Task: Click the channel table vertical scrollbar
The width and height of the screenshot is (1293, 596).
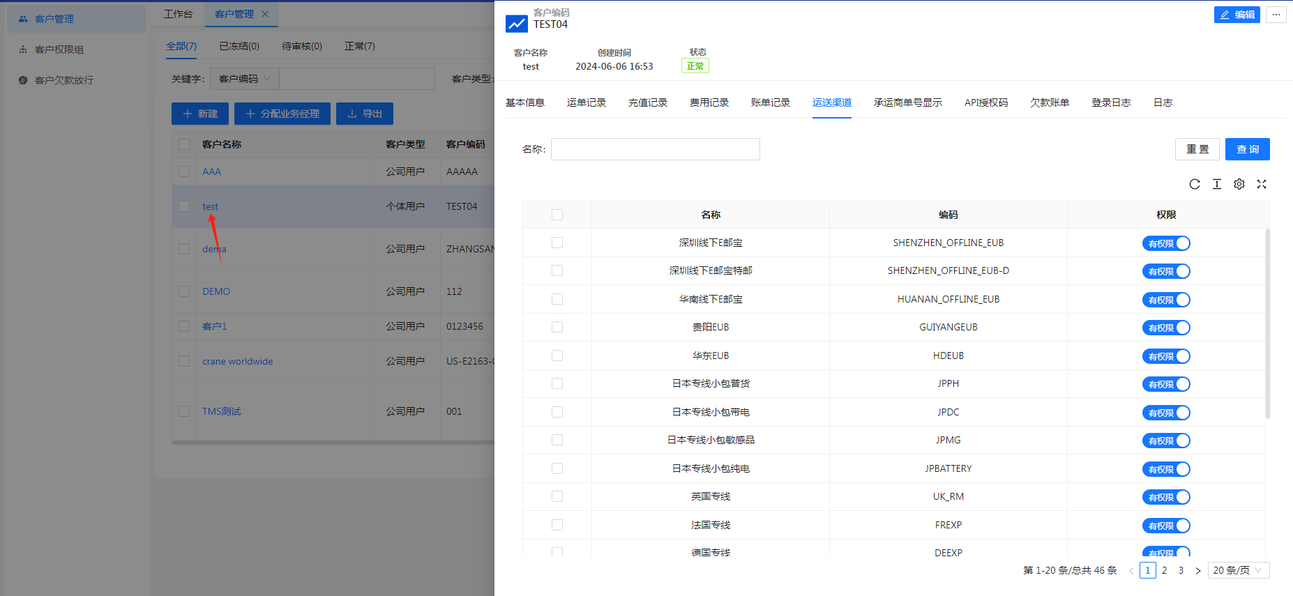Action: [1267, 324]
